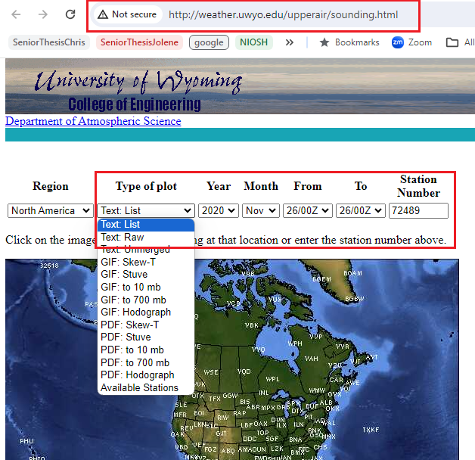Expand the Month dropdown showing Nov
Image resolution: width=475 pixels, height=460 pixels.
click(261, 210)
